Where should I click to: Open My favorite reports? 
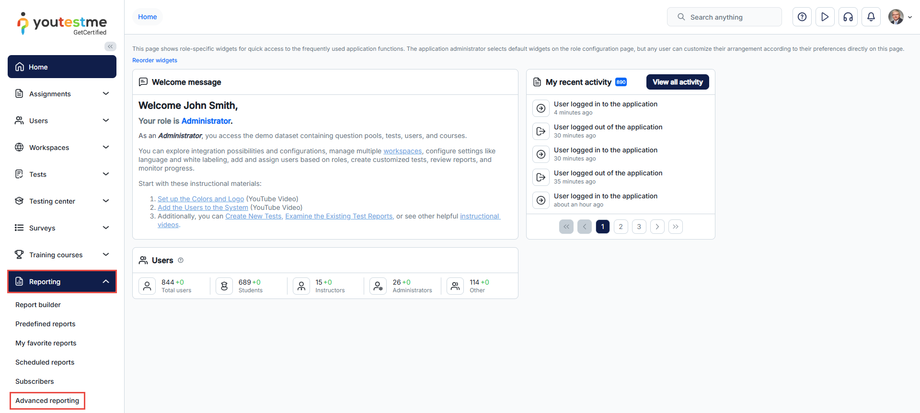click(x=46, y=343)
